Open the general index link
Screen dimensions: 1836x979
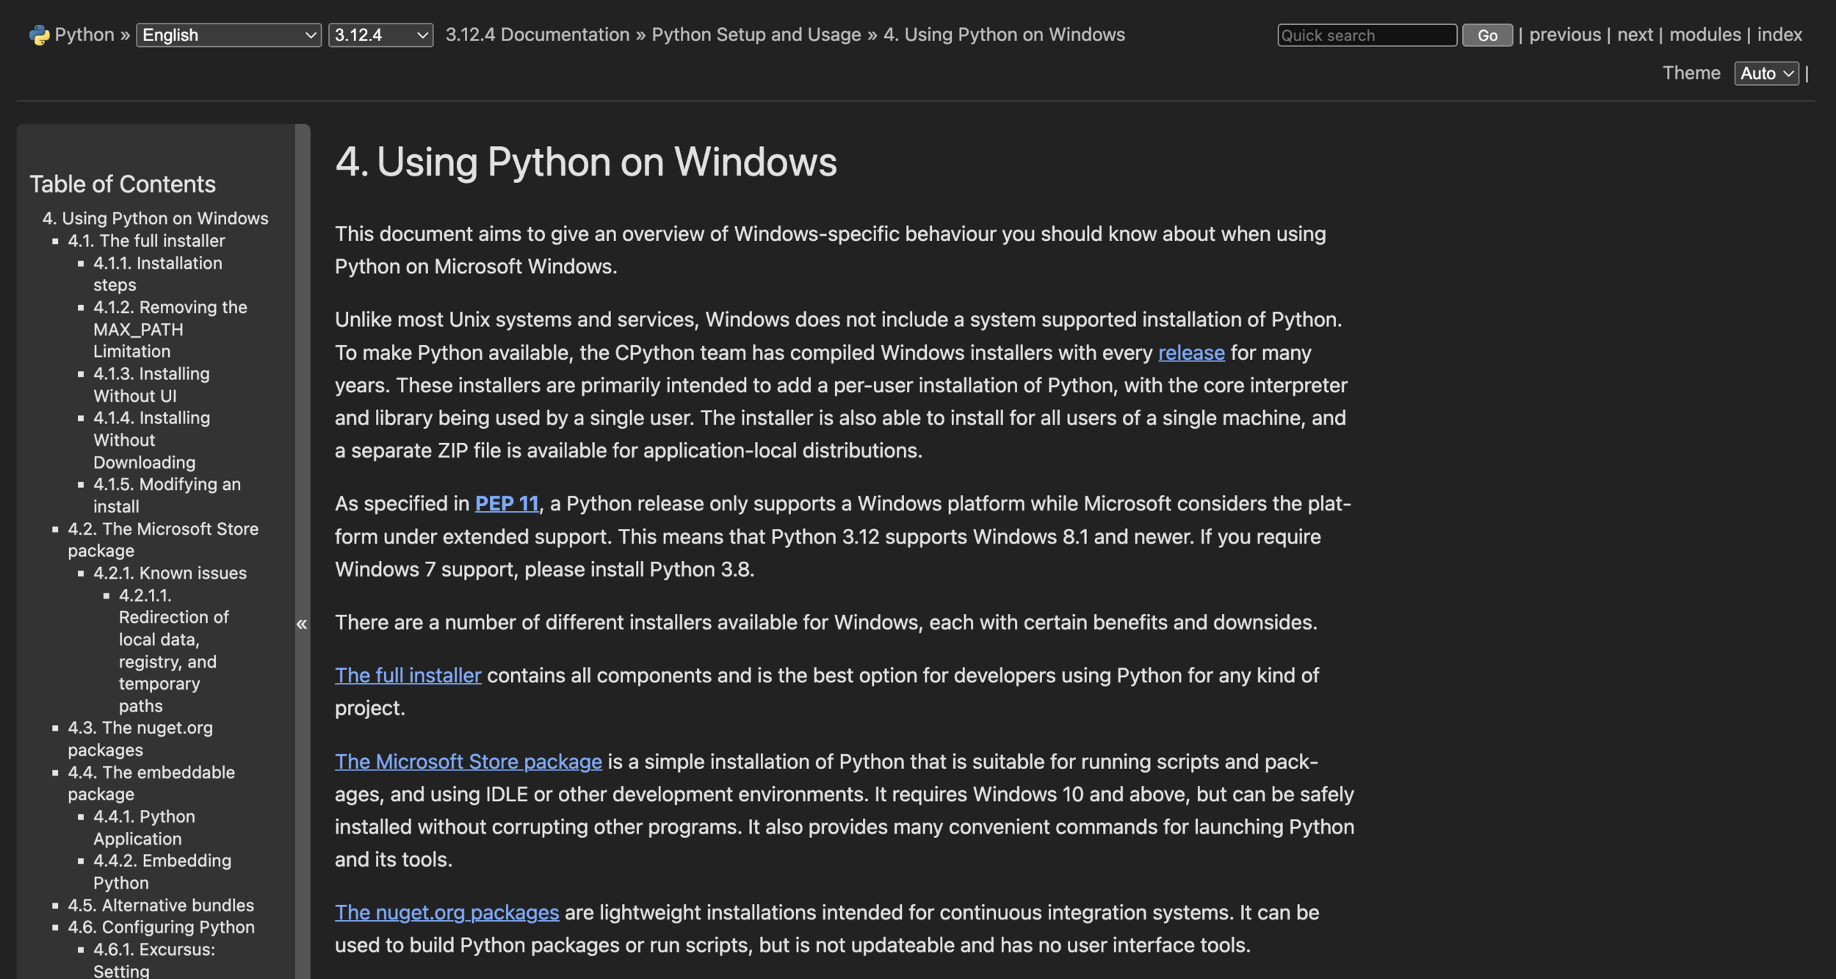pos(1779,35)
